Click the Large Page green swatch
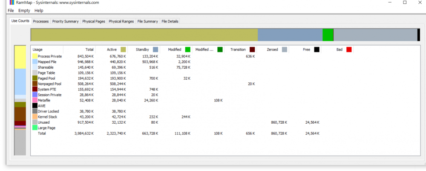 coord(35,128)
